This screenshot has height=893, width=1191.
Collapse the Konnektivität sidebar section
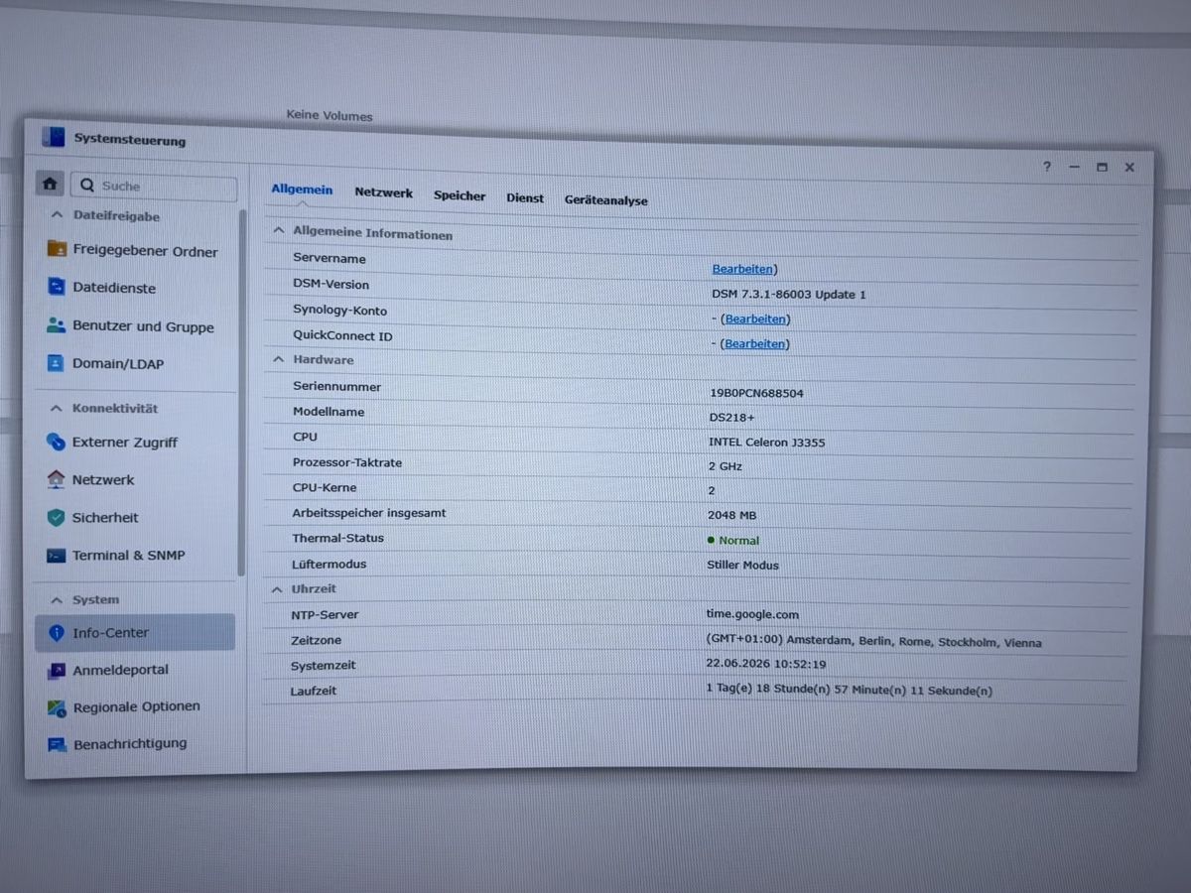[x=56, y=408]
